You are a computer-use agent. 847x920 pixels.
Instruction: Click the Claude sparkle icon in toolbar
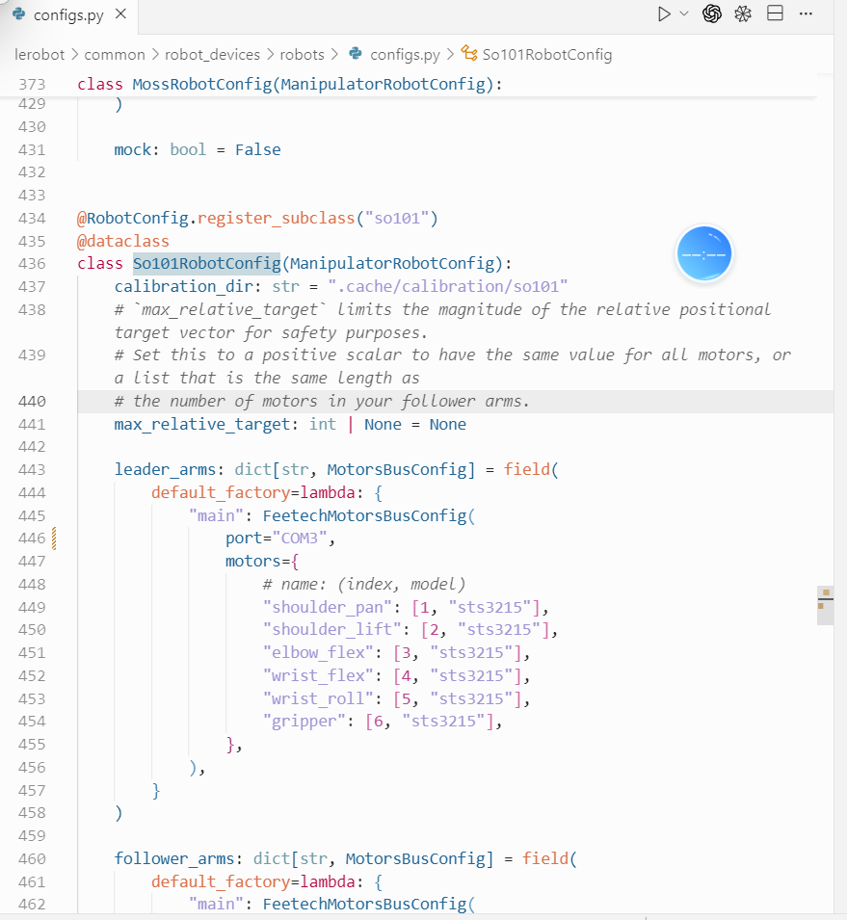pos(743,13)
